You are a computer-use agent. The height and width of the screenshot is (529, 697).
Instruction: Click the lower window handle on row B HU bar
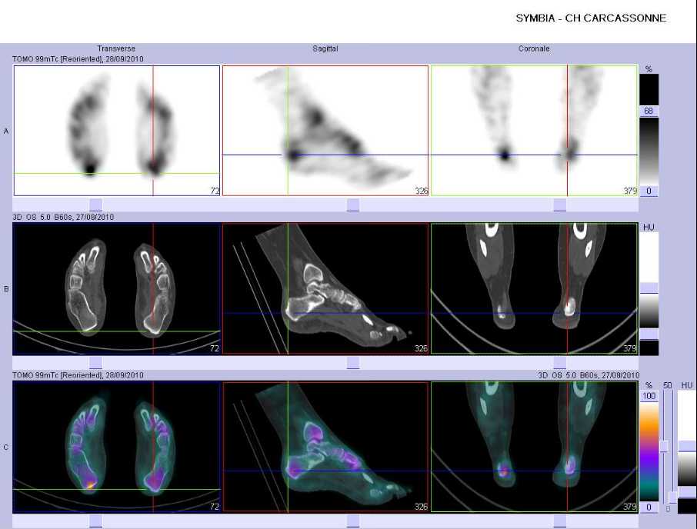point(649,334)
